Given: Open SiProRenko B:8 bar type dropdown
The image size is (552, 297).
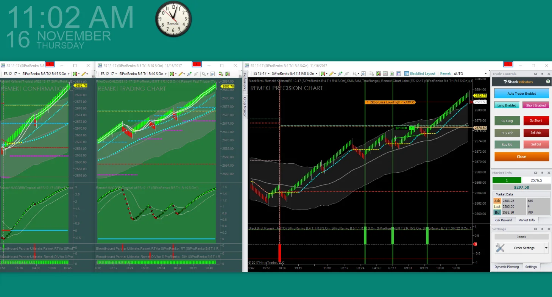Looking at the screenshot, I should pos(46,74).
